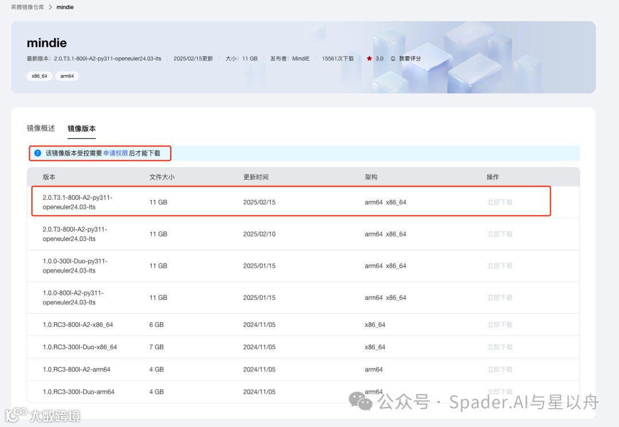Screen dimensions: 619x427
Task: Click version name 1.0.RC3-300I-Duo-arm64
Action: tap(79, 392)
